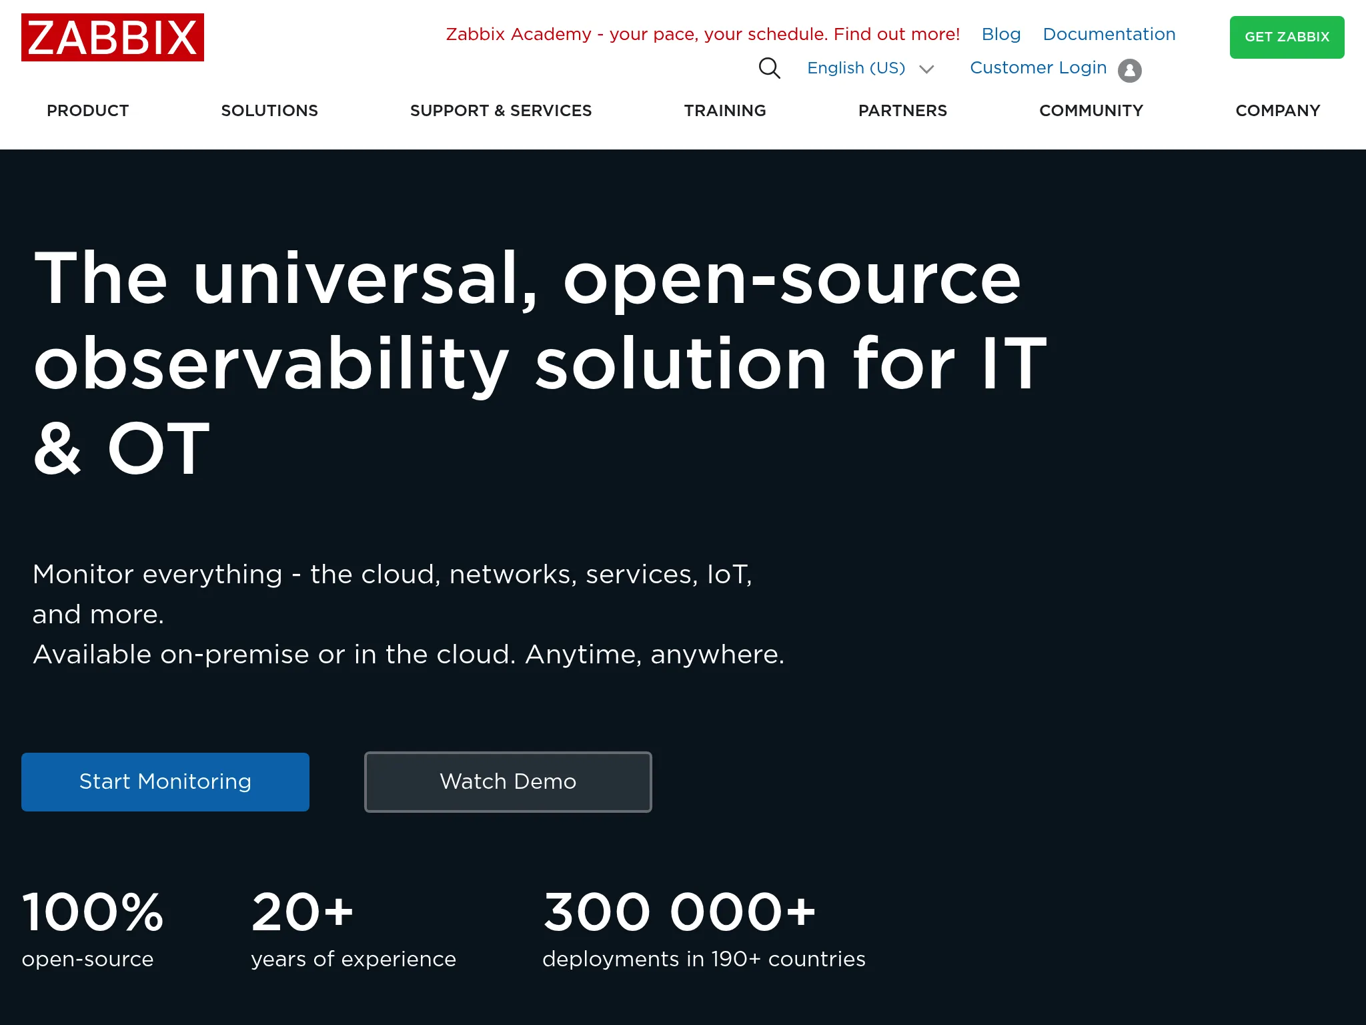Open the Zabbix Blog link
The height and width of the screenshot is (1025, 1366).
coord(1000,34)
